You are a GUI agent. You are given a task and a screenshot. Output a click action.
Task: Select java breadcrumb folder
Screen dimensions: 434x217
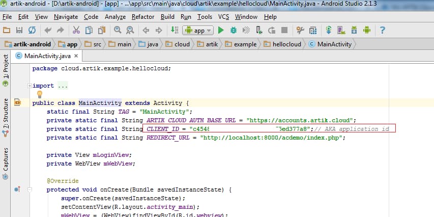click(x=149, y=44)
